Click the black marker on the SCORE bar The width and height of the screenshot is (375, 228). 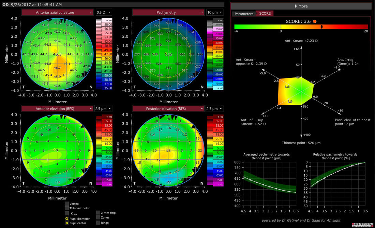pyautogui.click(x=321, y=27)
